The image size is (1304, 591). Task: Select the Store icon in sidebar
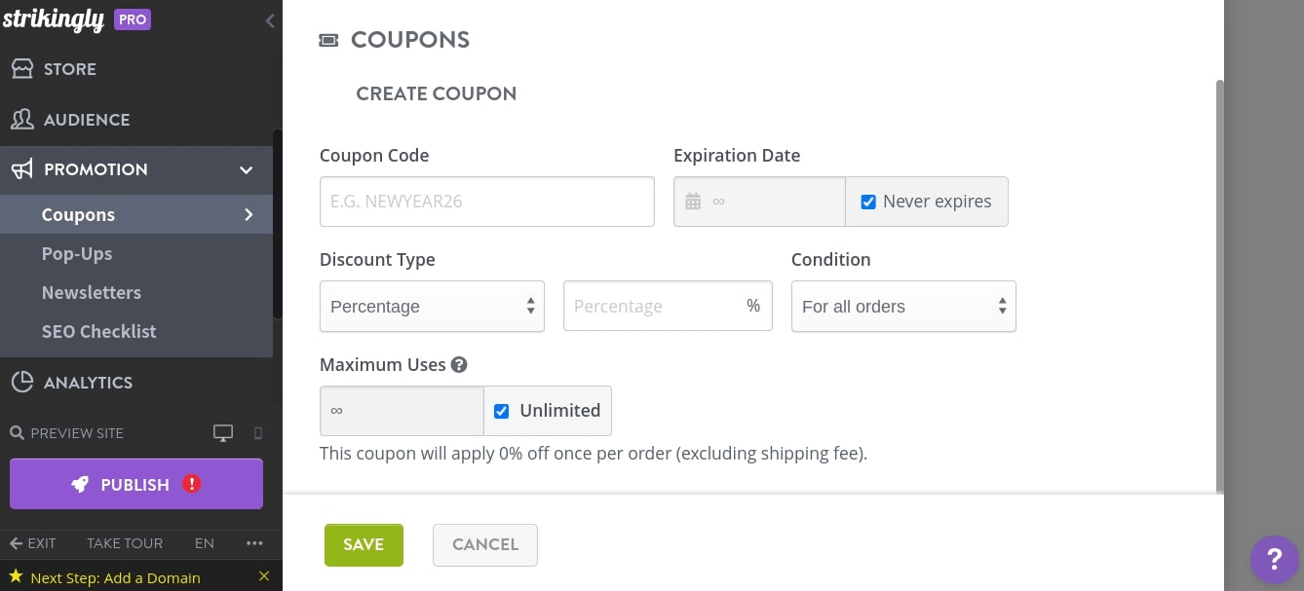tap(21, 69)
